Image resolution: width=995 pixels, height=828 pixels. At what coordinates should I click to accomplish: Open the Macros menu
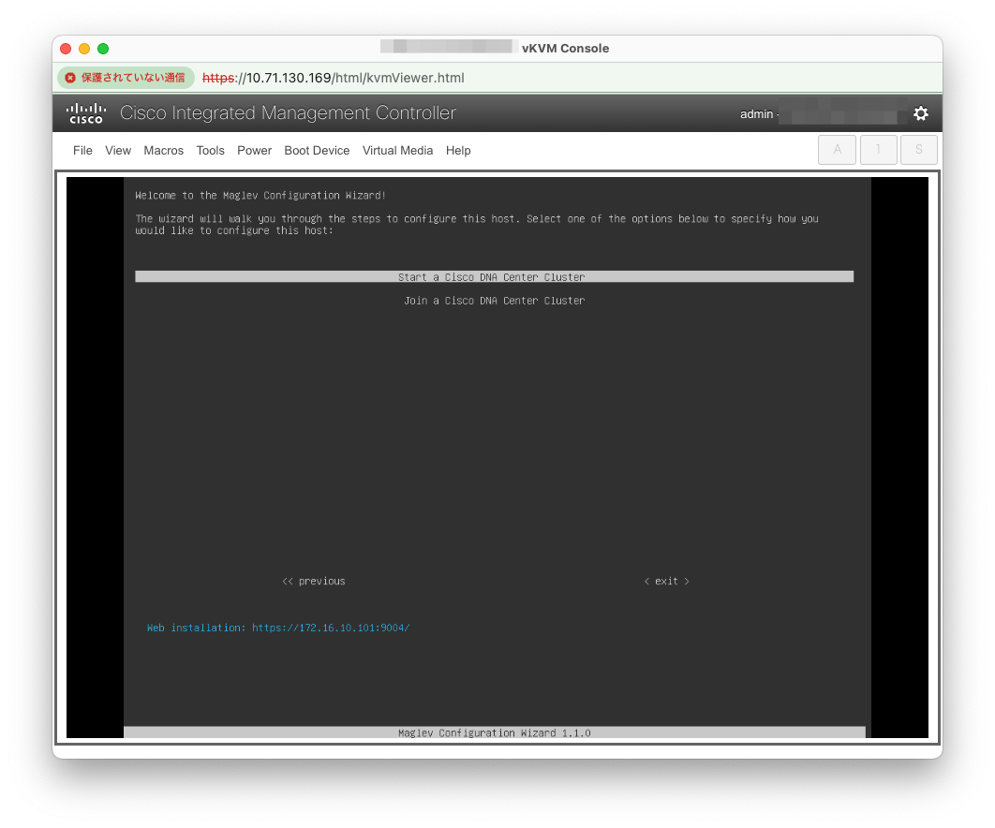[x=164, y=151]
